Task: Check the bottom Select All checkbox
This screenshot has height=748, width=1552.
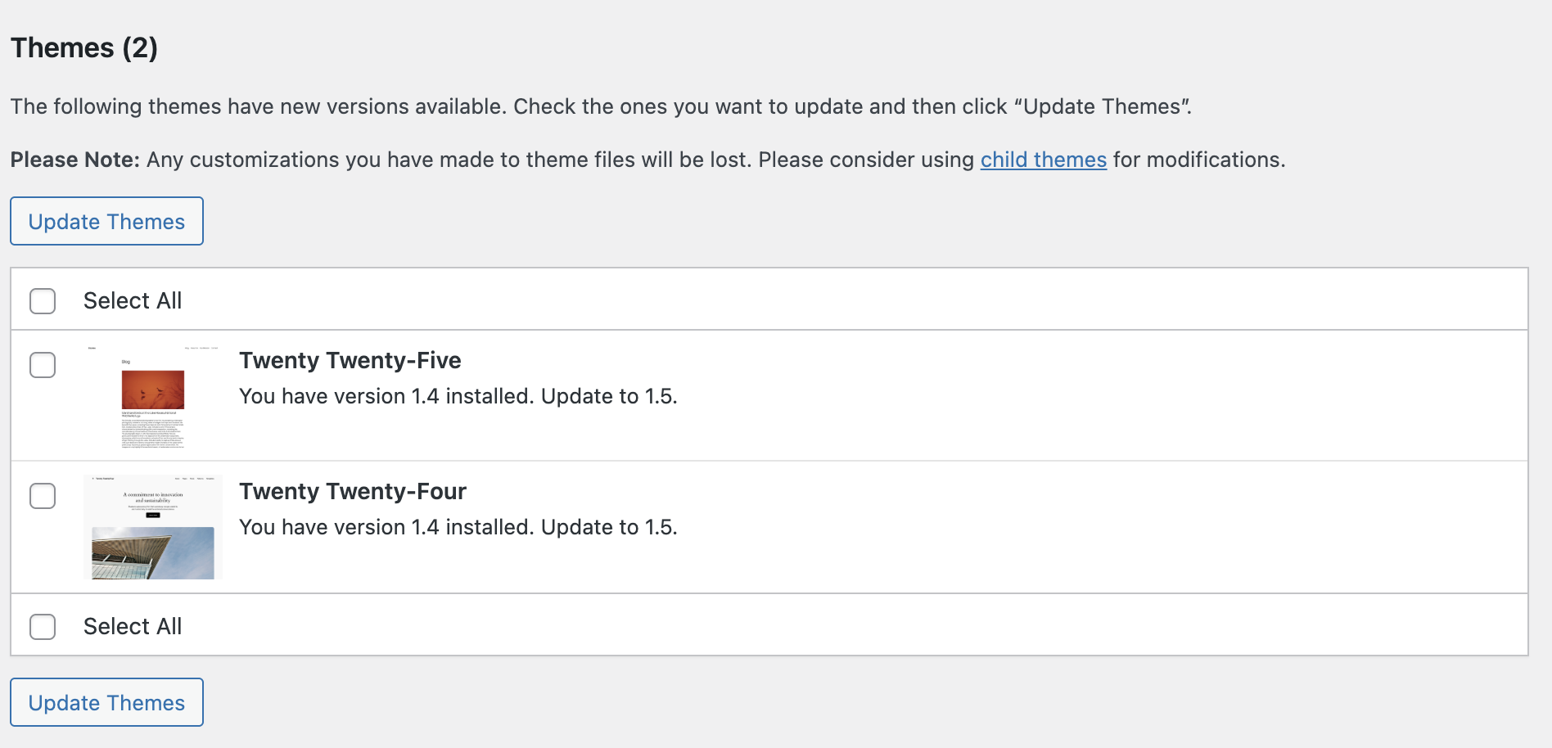Action: click(x=43, y=627)
